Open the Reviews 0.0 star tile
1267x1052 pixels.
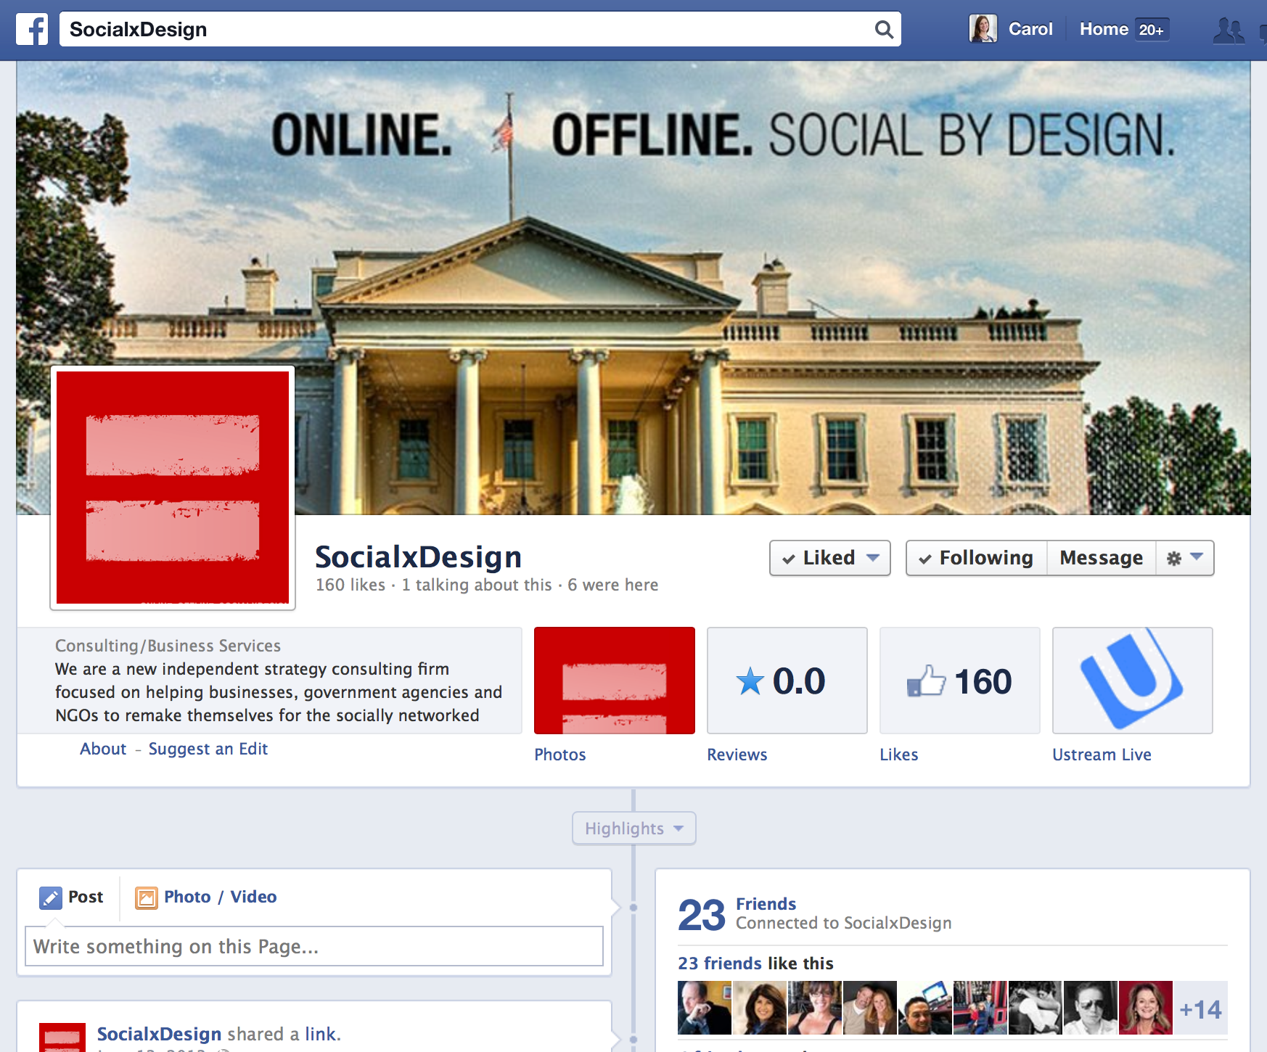coord(787,681)
